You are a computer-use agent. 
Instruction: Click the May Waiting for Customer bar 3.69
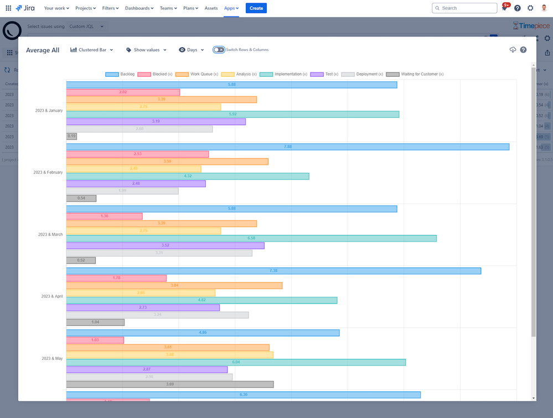(x=170, y=384)
